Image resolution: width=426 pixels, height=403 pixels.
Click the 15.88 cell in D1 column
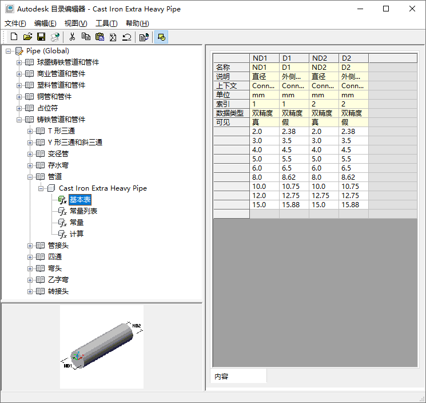294,205
